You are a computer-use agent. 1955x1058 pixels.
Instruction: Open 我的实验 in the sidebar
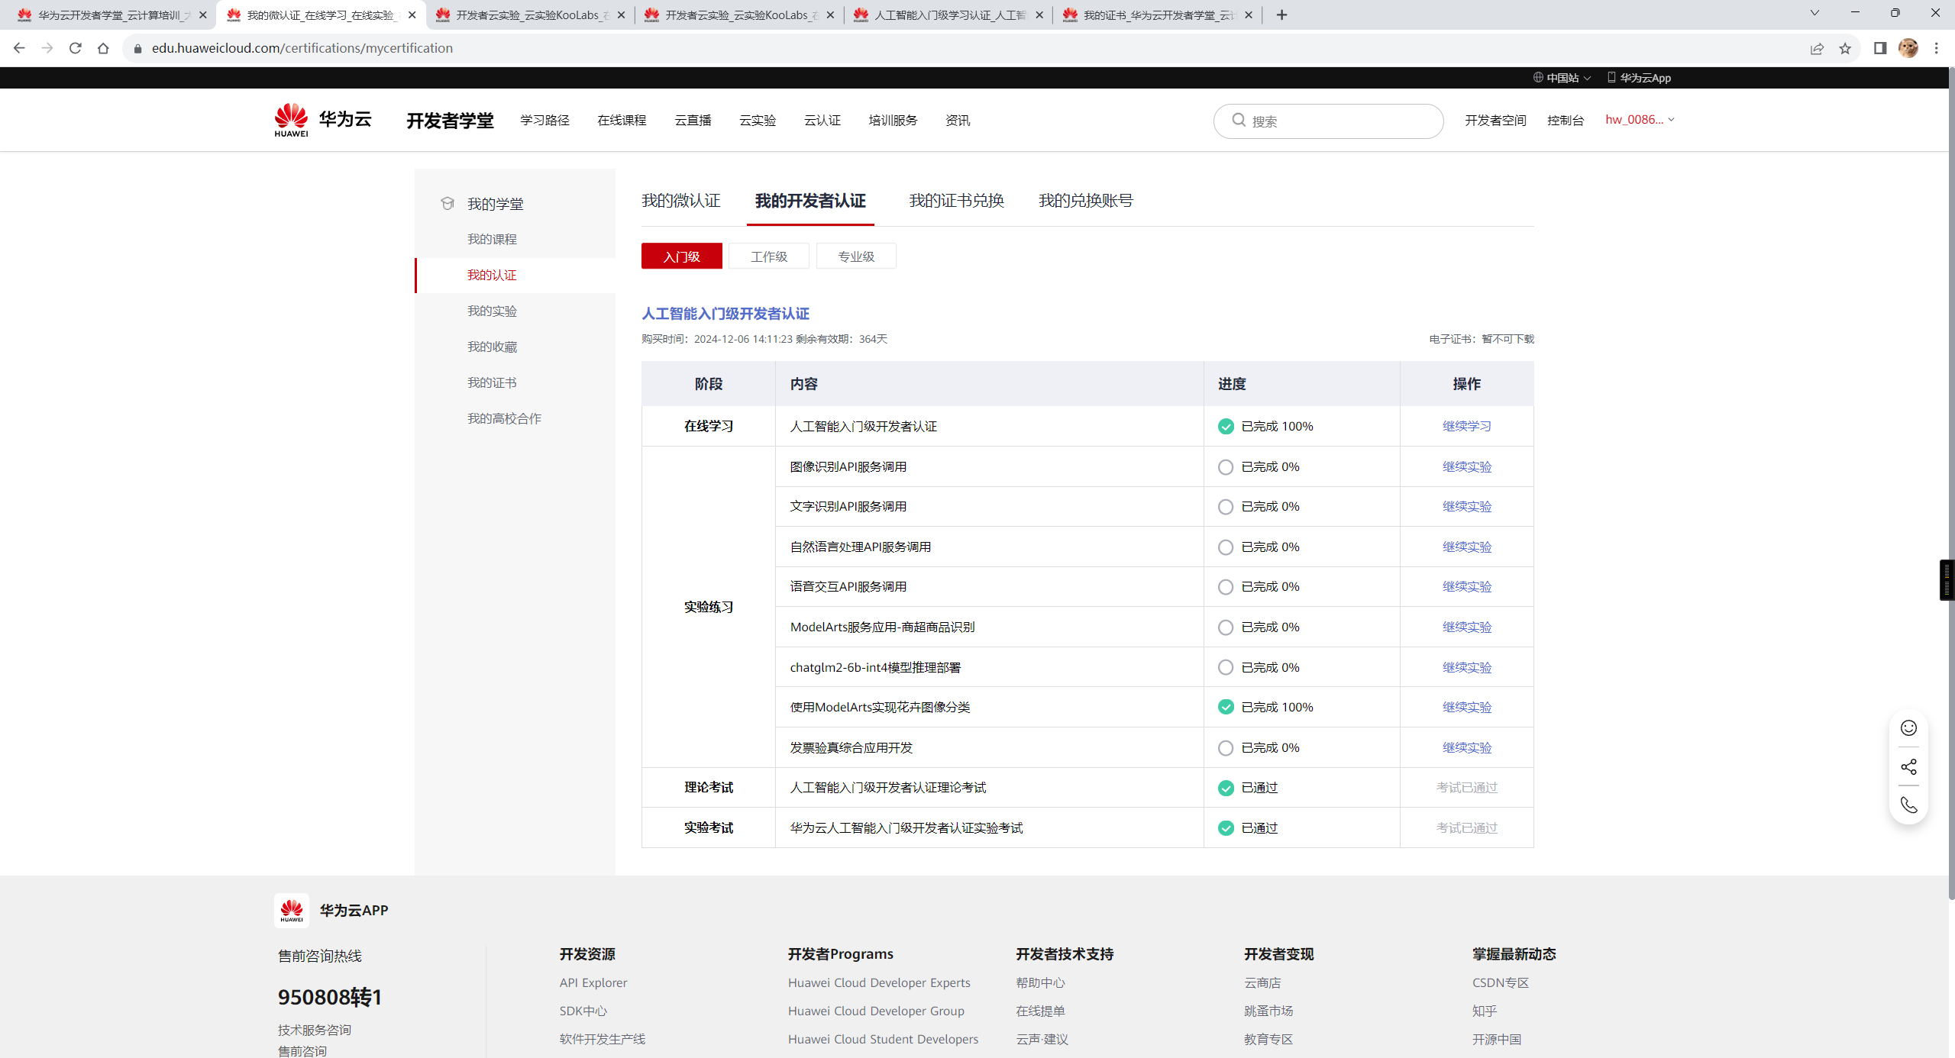point(492,311)
